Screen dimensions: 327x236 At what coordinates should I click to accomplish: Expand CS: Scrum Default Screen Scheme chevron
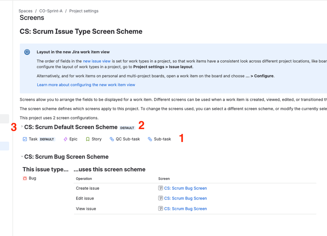(x=22, y=126)
